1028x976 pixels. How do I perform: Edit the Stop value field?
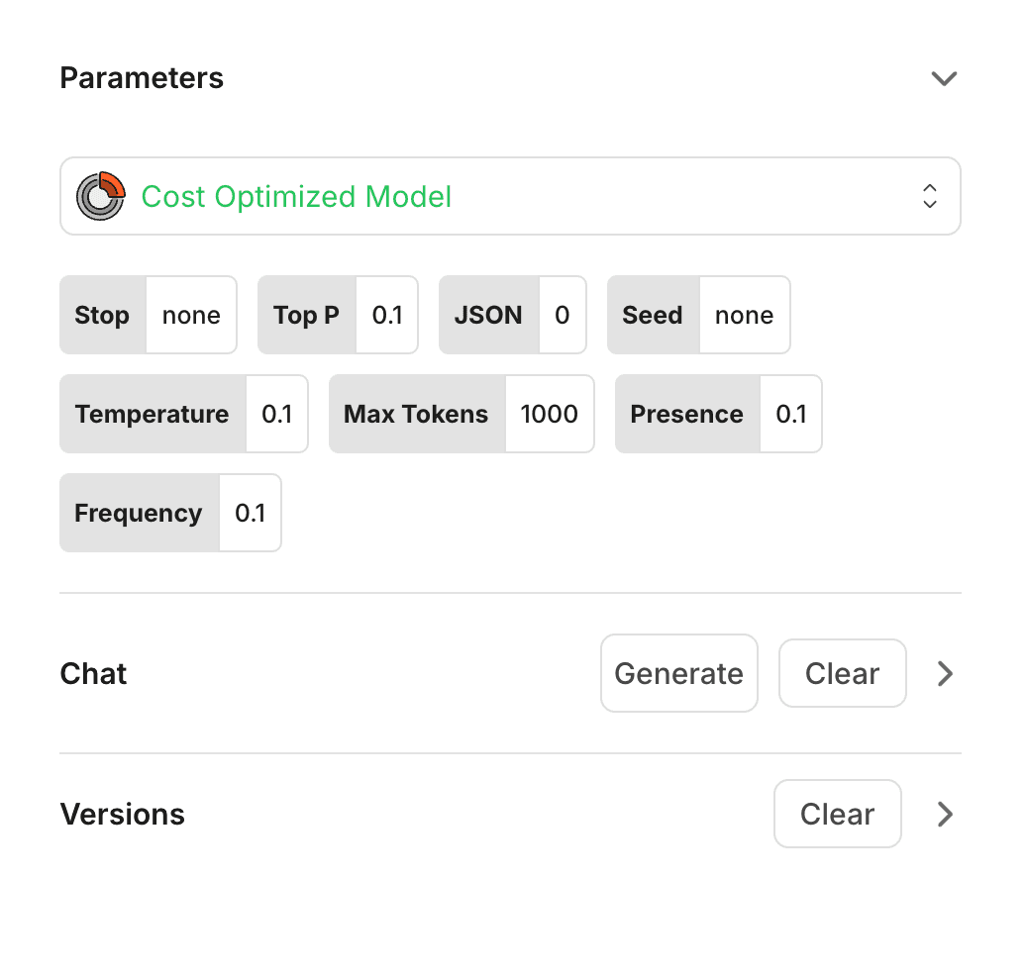[x=191, y=316]
